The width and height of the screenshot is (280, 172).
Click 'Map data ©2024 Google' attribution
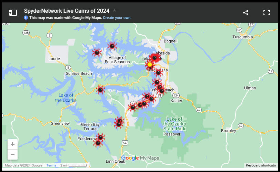pyautogui.click(x=23, y=165)
